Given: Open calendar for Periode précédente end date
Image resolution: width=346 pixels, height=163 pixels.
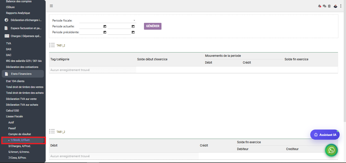Looking at the screenshot, I should [133, 32].
